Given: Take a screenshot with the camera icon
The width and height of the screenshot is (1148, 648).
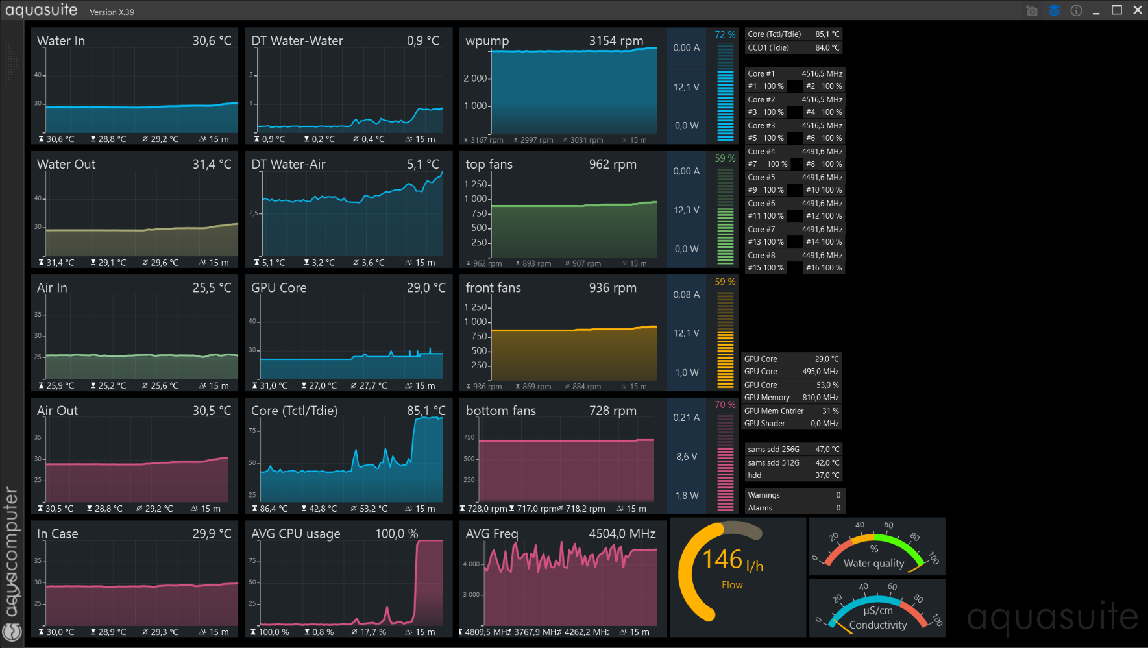Looking at the screenshot, I should pos(1032,11).
